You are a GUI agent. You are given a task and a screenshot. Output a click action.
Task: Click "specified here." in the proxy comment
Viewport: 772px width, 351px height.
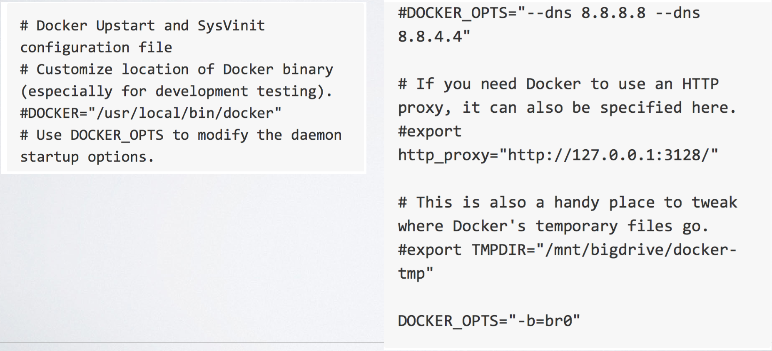(x=667, y=108)
